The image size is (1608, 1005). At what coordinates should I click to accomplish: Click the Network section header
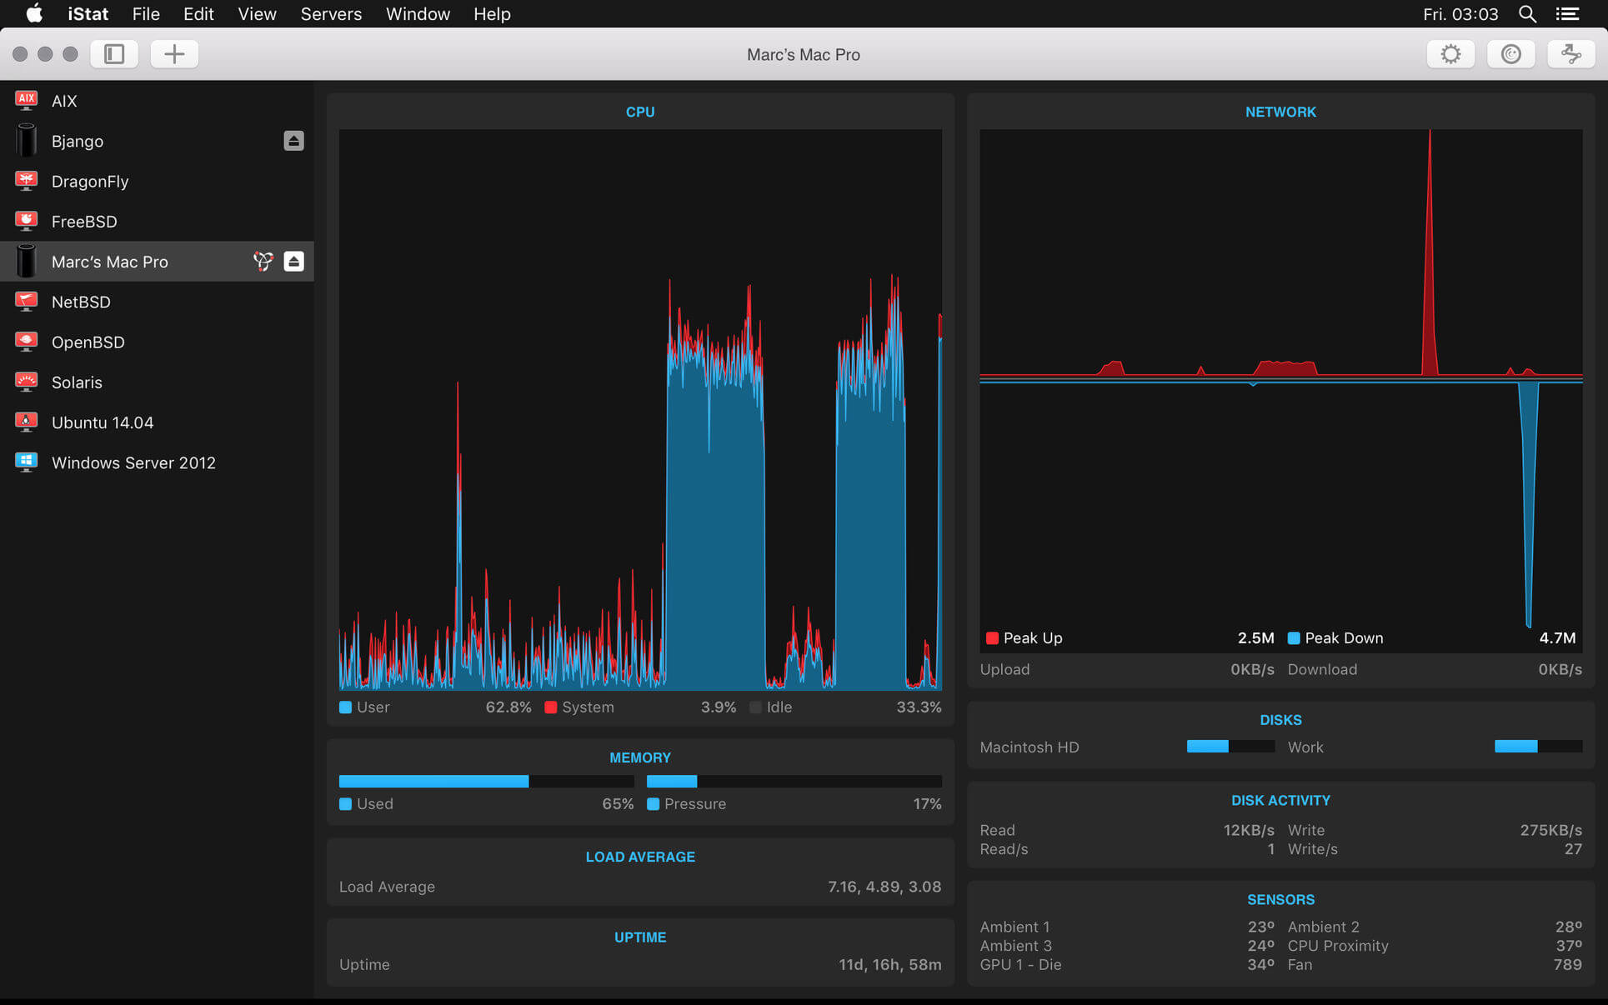(1280, 112)
